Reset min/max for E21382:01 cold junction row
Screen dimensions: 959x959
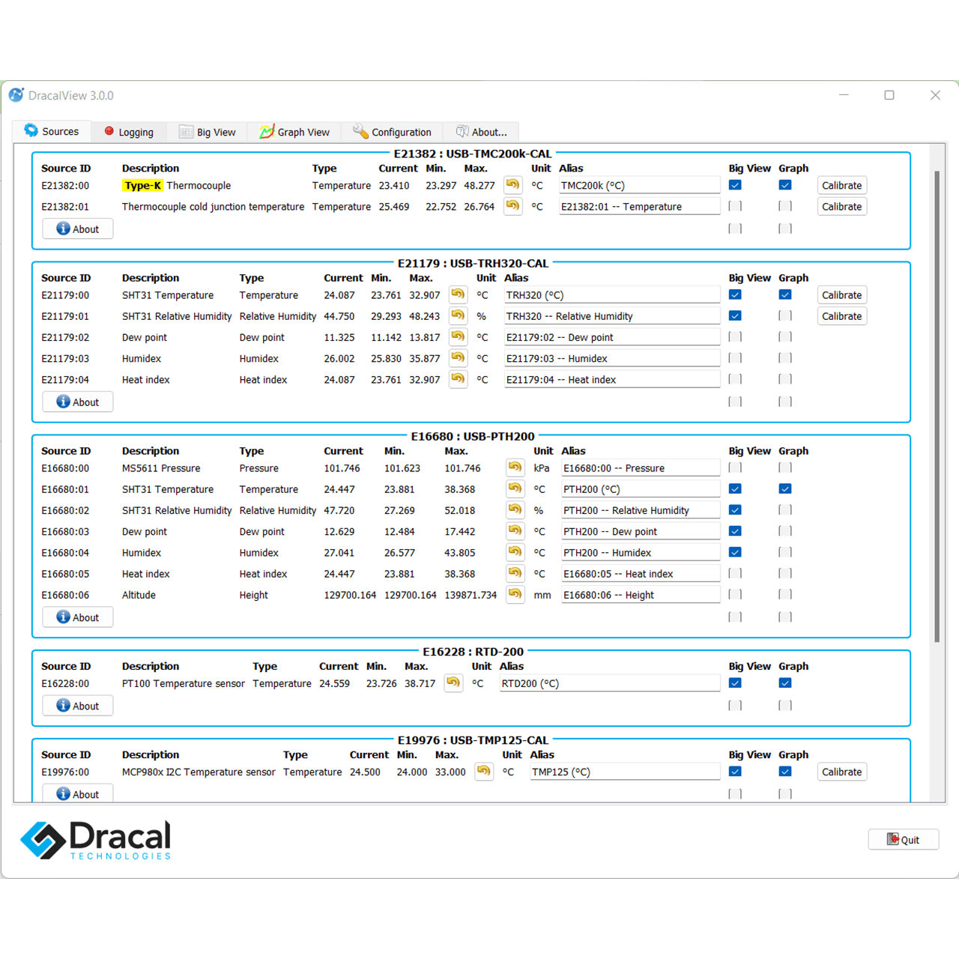[512, 206]
